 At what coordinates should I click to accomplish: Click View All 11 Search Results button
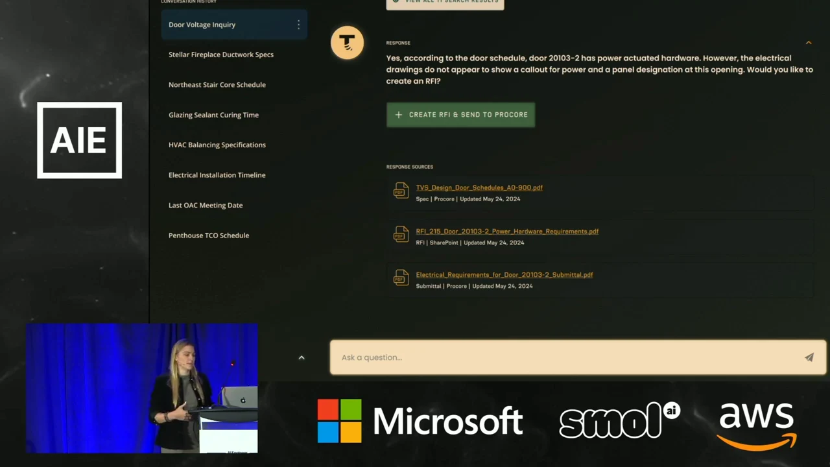coord(445,3)
